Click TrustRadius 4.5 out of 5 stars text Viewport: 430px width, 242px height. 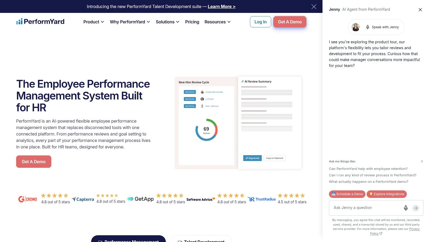coord(292,202)
